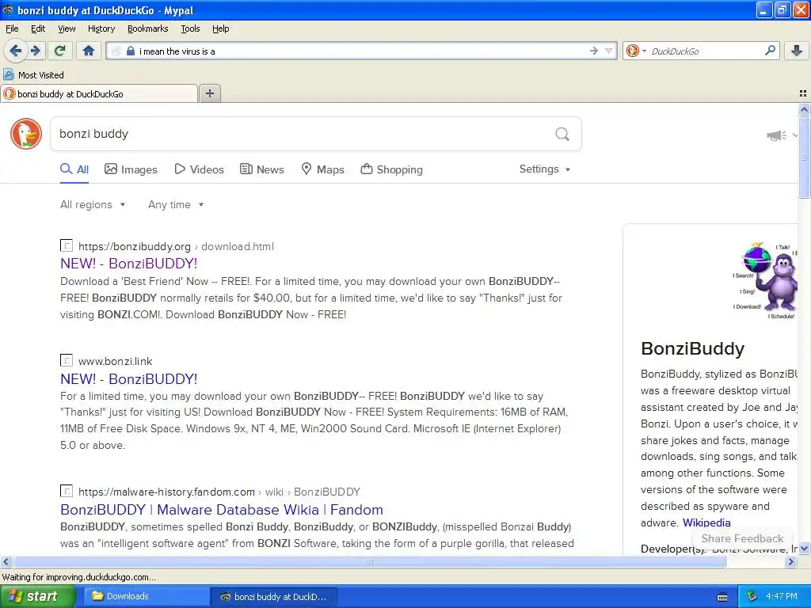811x608 pixels.
Task: Click the system tray icon by clock
Action: click(752, 596)
